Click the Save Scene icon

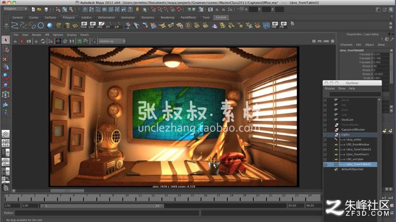pos(46,9)
